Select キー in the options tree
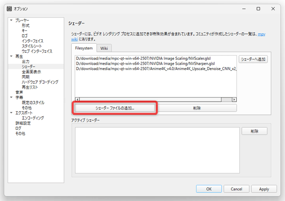The height and width of the screenshot is (201, 285). [x=24, y=30]
